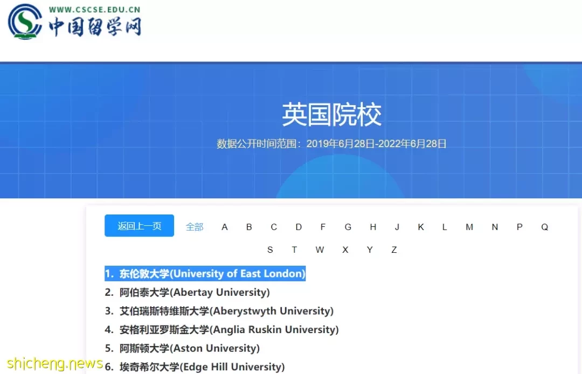582x374 pixels.
Task: Click the CSCSE globe logo icon
Action: 25,22
